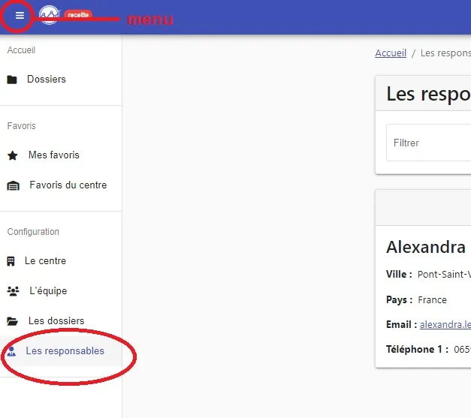Click the star icon beside Mes favoris
This screenshot has width=471, height=418.
click(13, 155)
